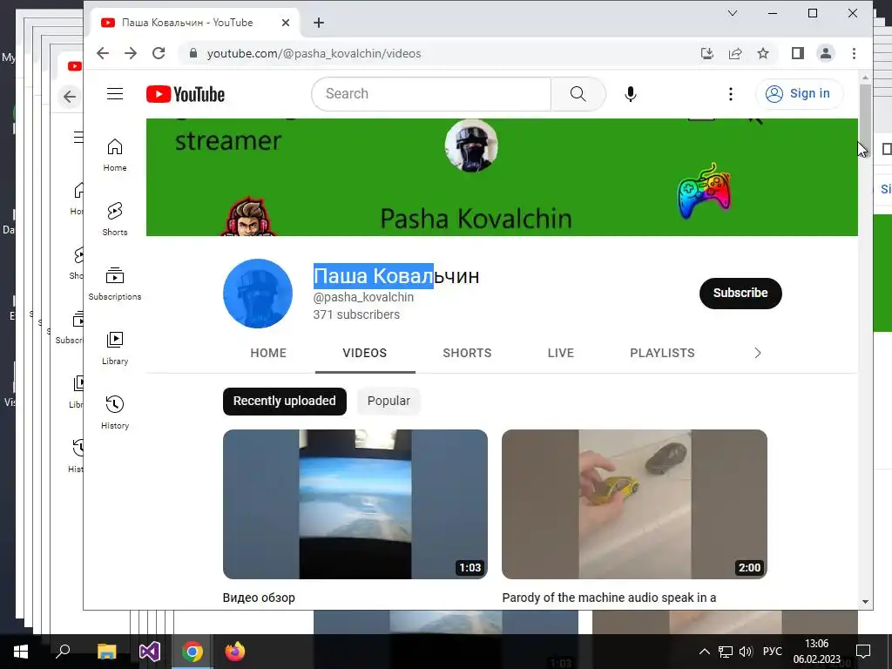Viewport: 892px width, 669px height.
Task: Open Chrome three-dot menu
Action: [x=854, y=53]
